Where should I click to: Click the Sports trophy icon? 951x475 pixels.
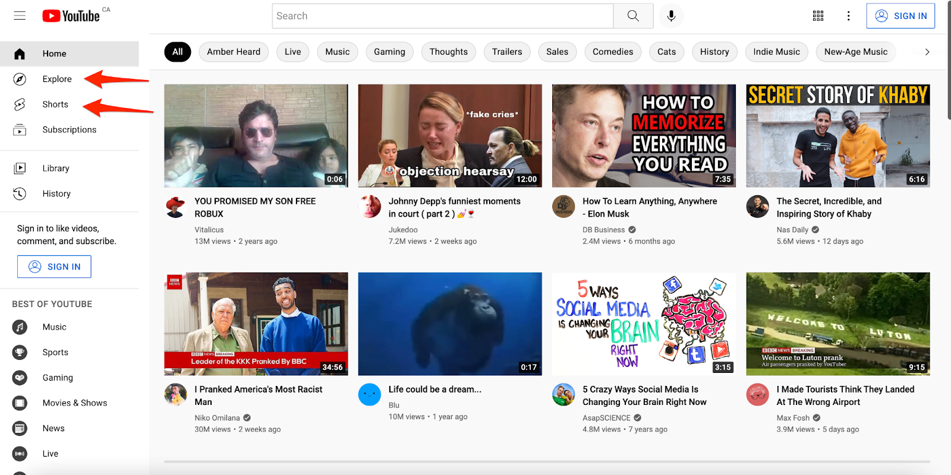(20, 353)
